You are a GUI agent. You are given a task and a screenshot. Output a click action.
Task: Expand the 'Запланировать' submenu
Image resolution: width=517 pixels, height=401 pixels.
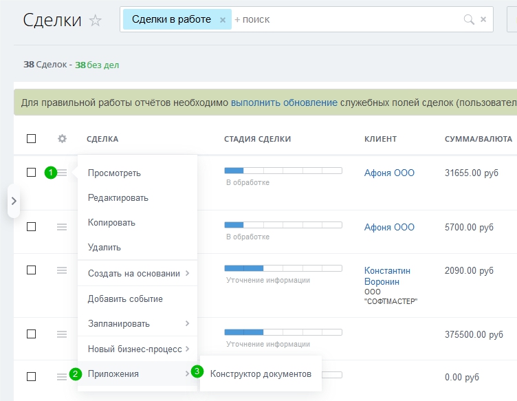(x=137, y=323)
